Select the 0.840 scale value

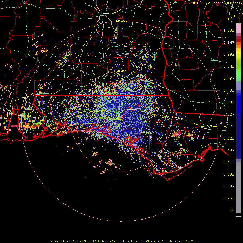click(x=229, y=66)
